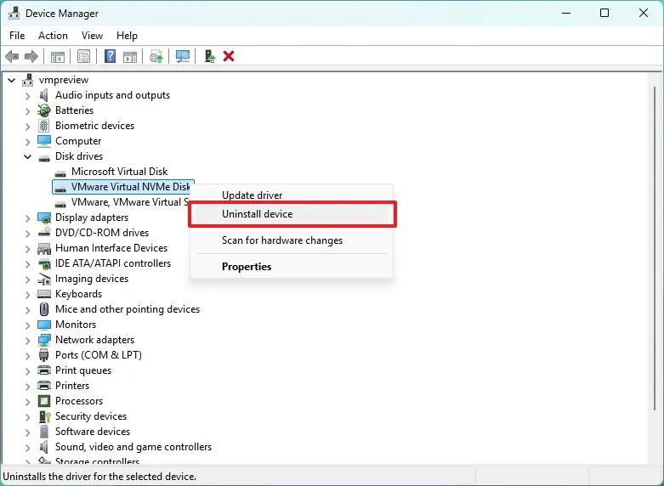Click the Audio inputs and outputs speaker icon
The height and width of the screenshot is (486, 664).
(x=43, y=95)
